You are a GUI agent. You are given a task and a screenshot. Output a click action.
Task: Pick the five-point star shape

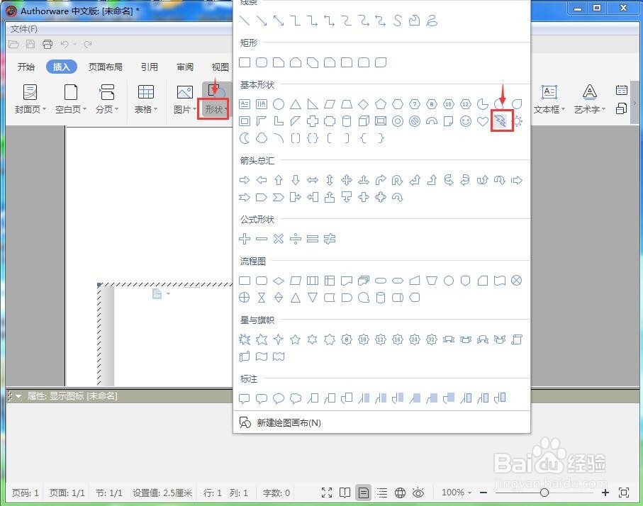tap(295, 339)
